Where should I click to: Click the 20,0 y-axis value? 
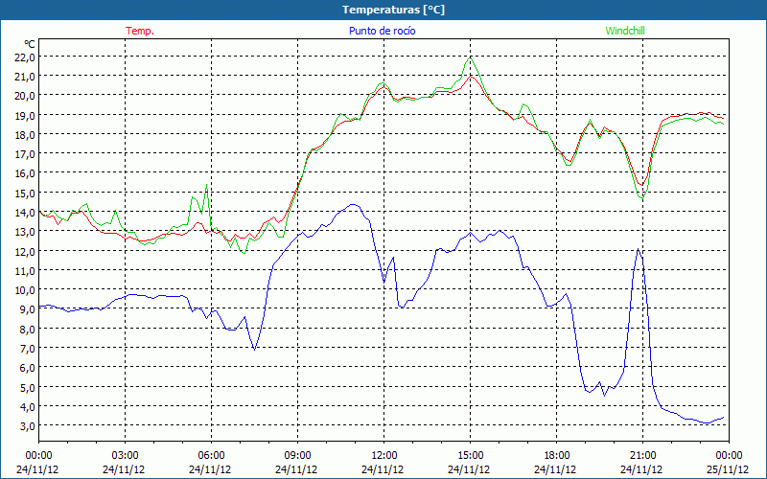coord(26,95)
